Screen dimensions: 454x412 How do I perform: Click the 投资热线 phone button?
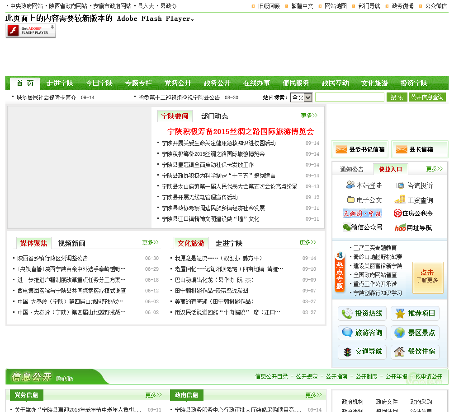(362, 314)
